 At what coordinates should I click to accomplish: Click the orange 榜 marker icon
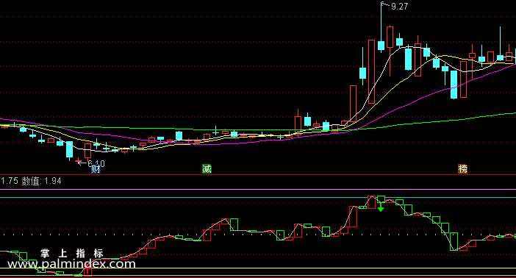(x=462, y=169)
